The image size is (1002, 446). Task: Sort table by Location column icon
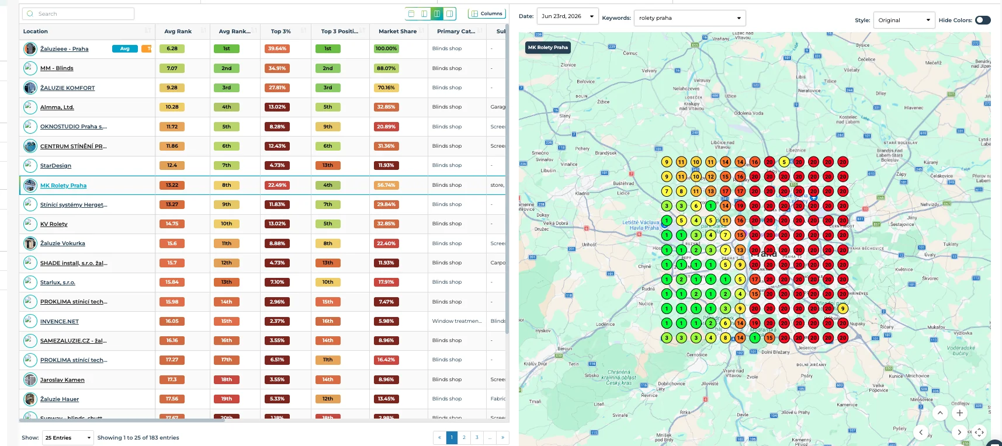[148, 31]
